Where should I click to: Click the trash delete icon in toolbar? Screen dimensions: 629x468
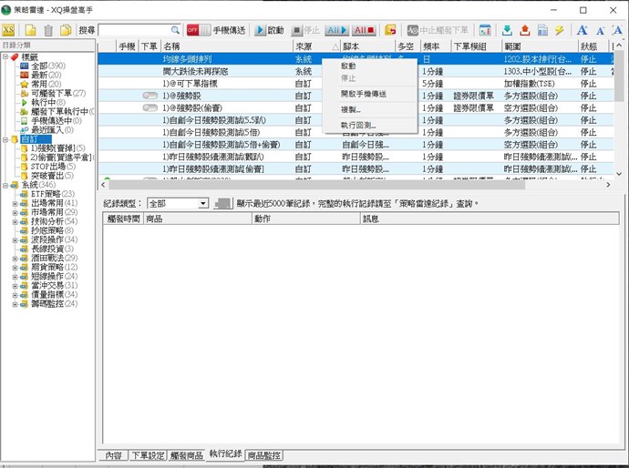pos(48,30)
